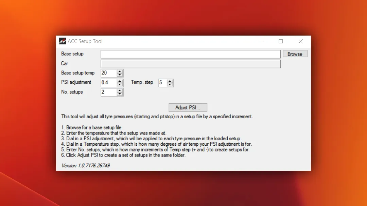This screenshot has width=367, height=206.
Task: Click the ACC Setup Tool title bar icon
Action: click(62, 41)
